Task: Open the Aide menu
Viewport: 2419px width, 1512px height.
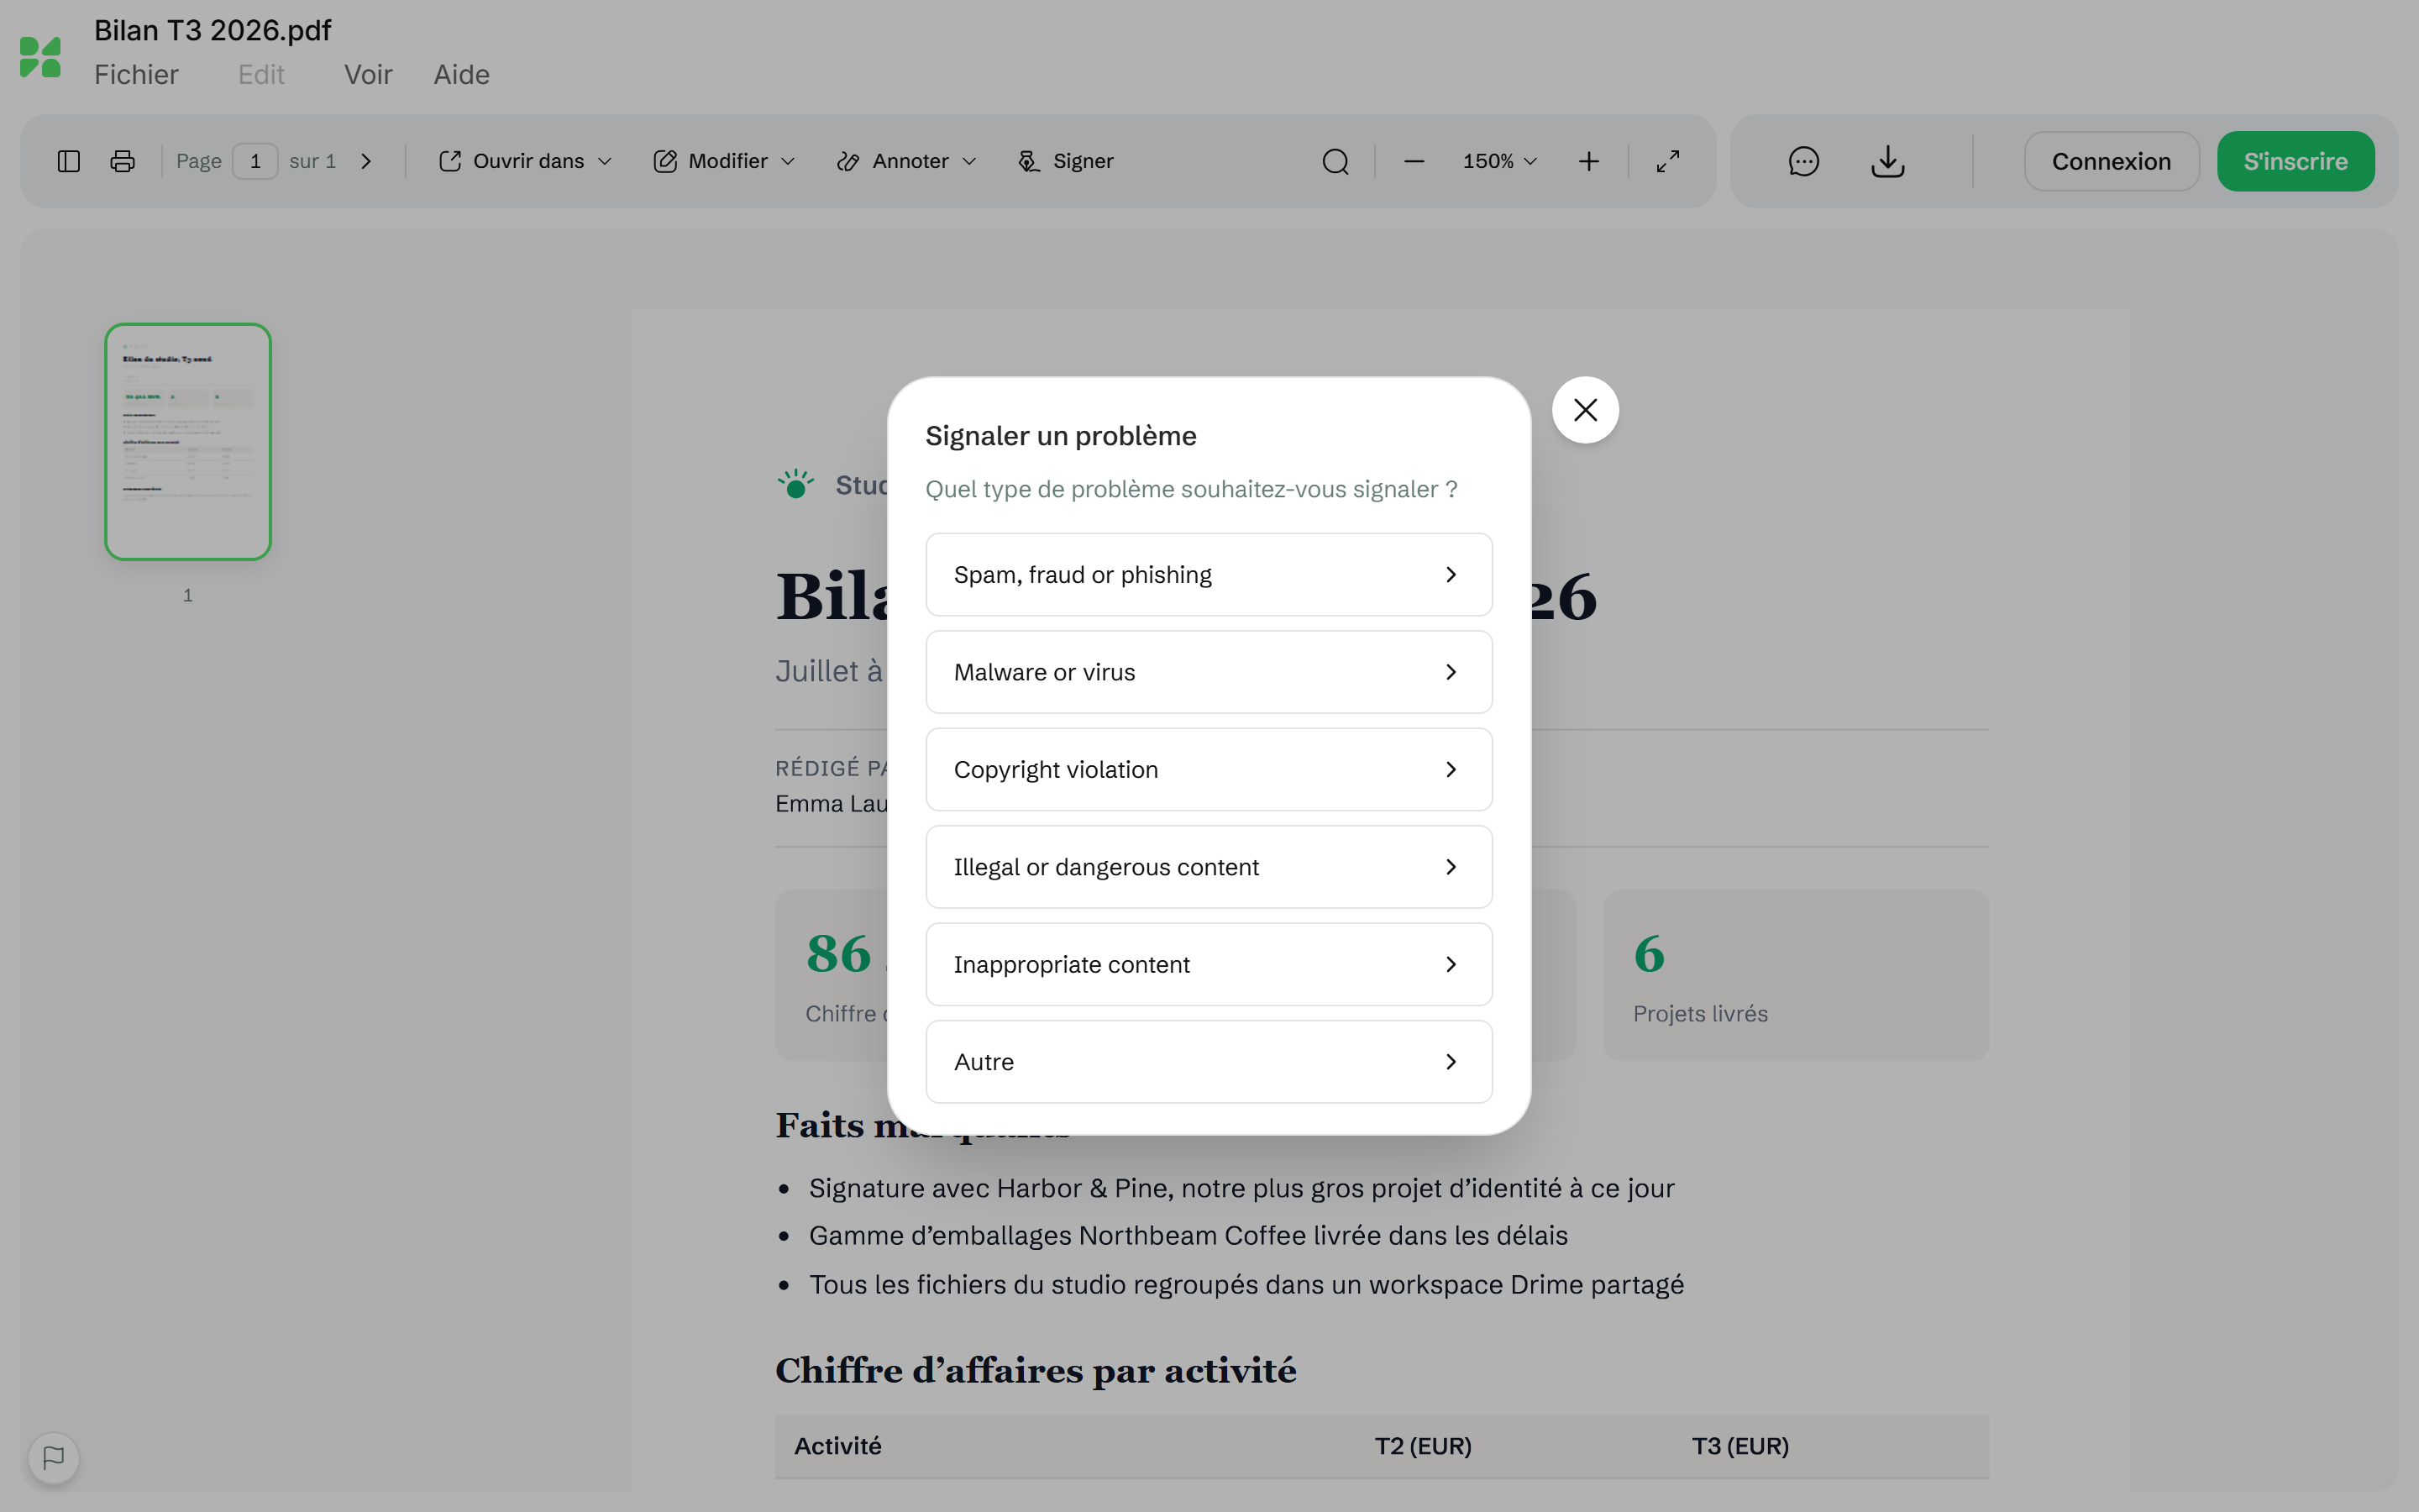Action: (461, 75)
